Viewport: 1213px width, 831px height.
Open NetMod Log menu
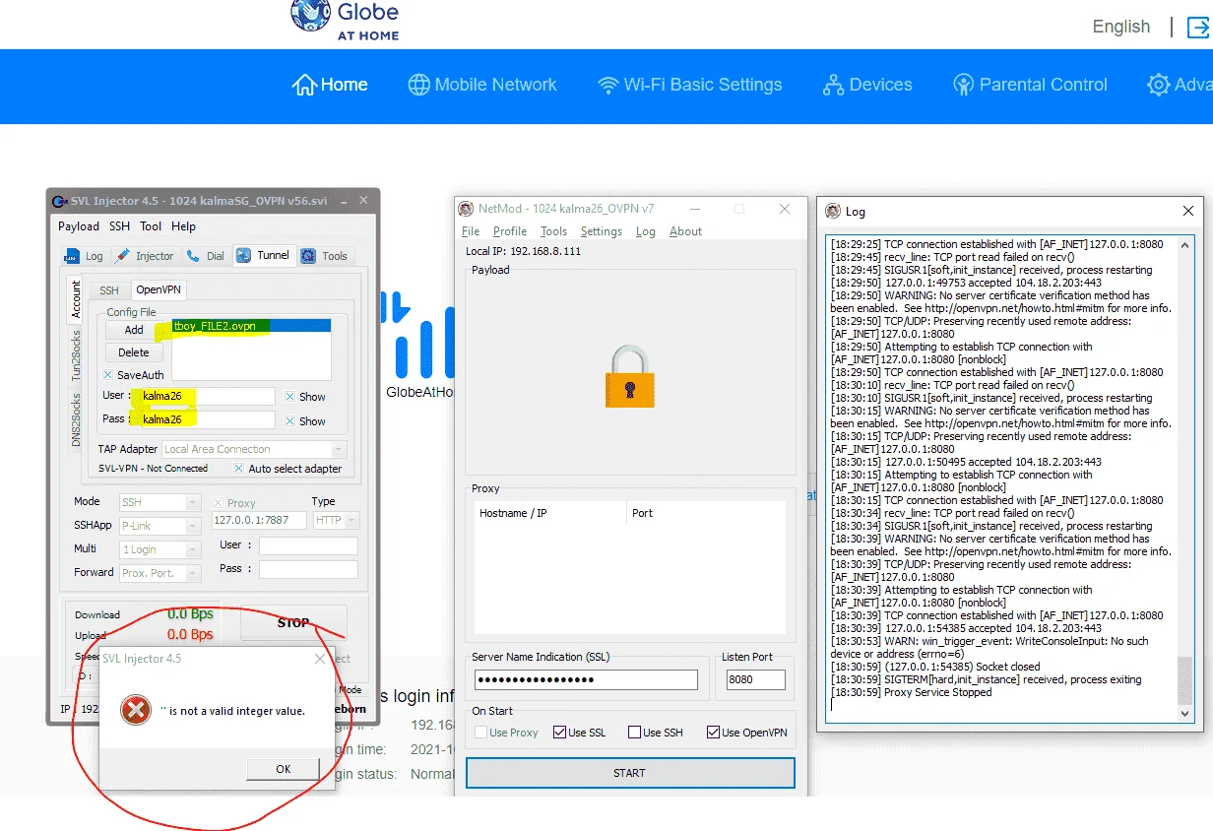pos(645,231)
